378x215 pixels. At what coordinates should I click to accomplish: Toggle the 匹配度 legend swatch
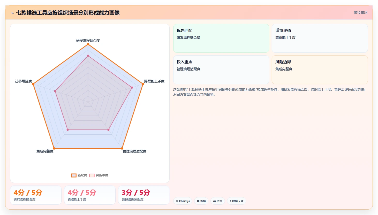pos(74,175)
